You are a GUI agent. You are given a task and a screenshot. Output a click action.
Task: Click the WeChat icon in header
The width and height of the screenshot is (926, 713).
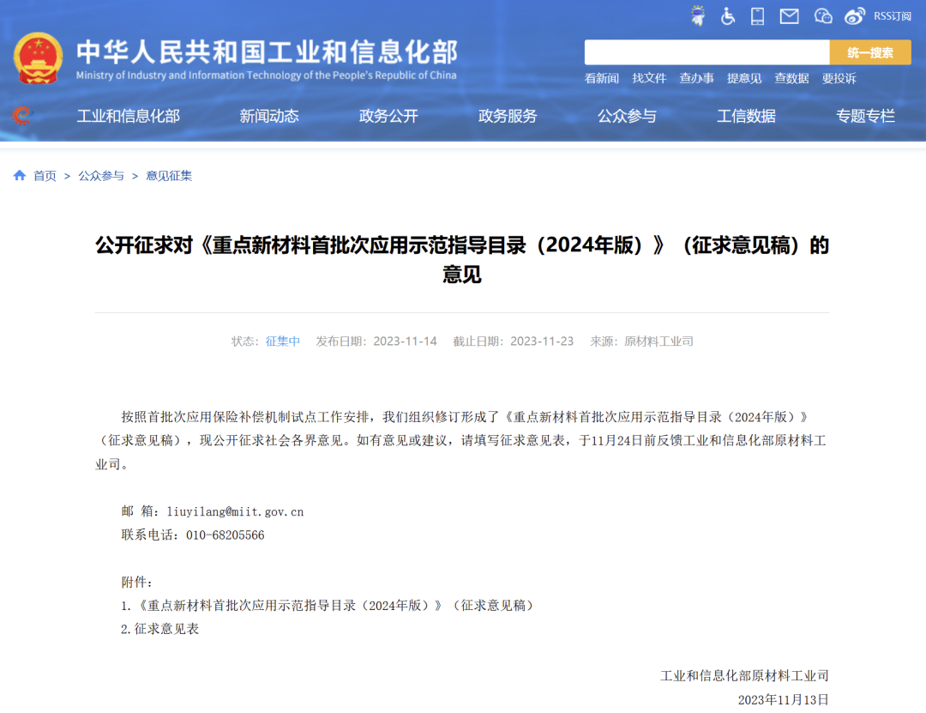823,15
